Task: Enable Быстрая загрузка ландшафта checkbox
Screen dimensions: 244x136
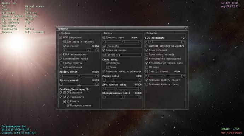Action: pos(147,46)
